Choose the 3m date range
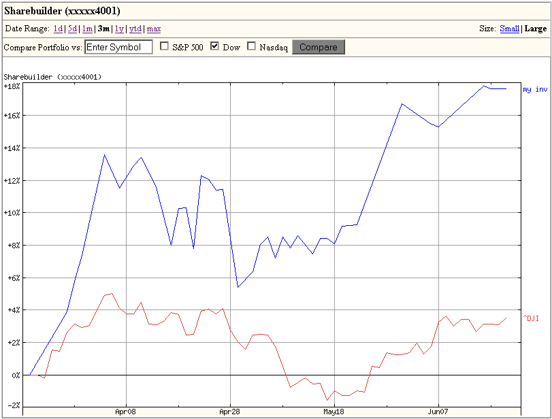 pyautogui.click(x=104, y=29)
